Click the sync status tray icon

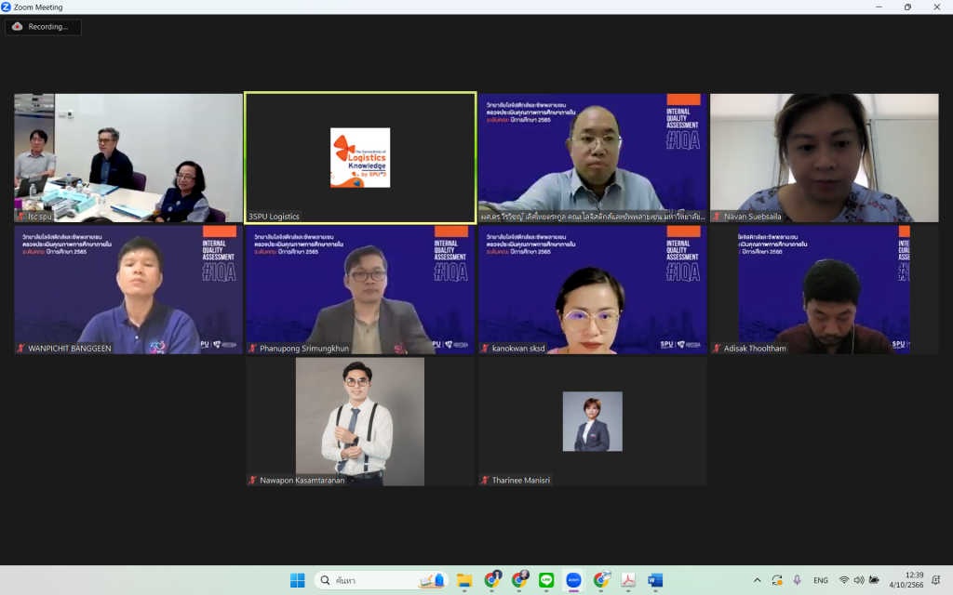click(777, 580)
